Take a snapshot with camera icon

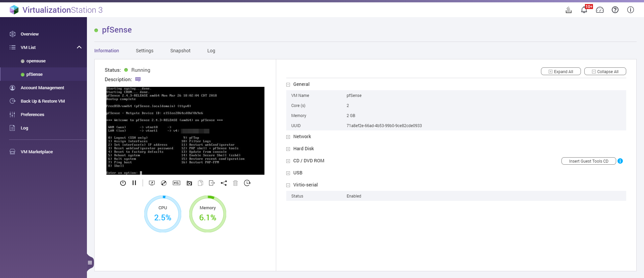point(189,183)
